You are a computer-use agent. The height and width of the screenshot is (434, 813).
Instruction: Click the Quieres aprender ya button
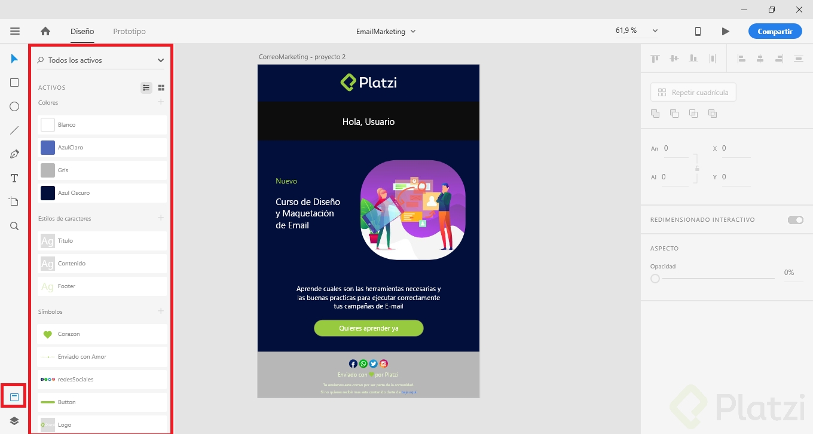click(x=368, y=328)
